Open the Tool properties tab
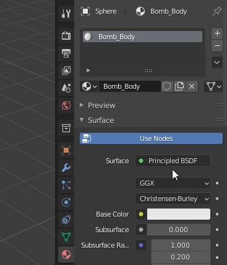Screen dimensions: 227x265 pyautogui.click(x=66, y=13)
